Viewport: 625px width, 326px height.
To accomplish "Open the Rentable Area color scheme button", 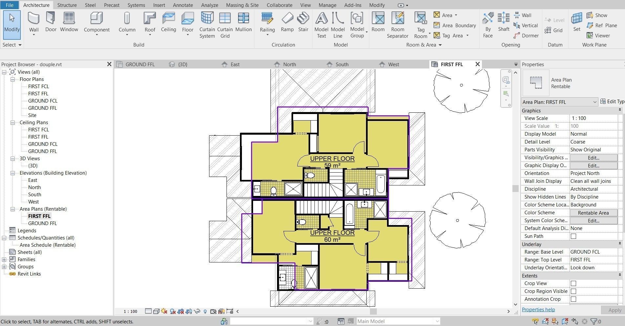I will [593, 213].
